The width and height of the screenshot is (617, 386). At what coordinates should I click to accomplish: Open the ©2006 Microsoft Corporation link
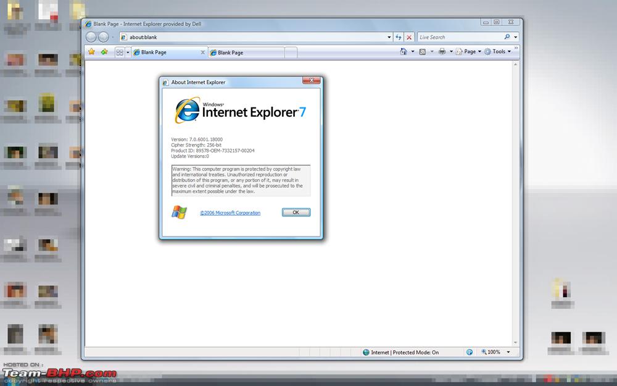230,212
